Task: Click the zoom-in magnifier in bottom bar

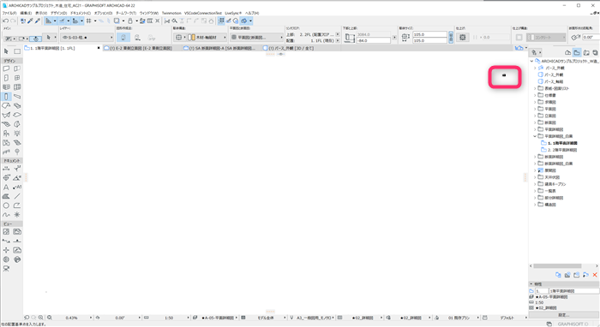Action: [40, 318]
